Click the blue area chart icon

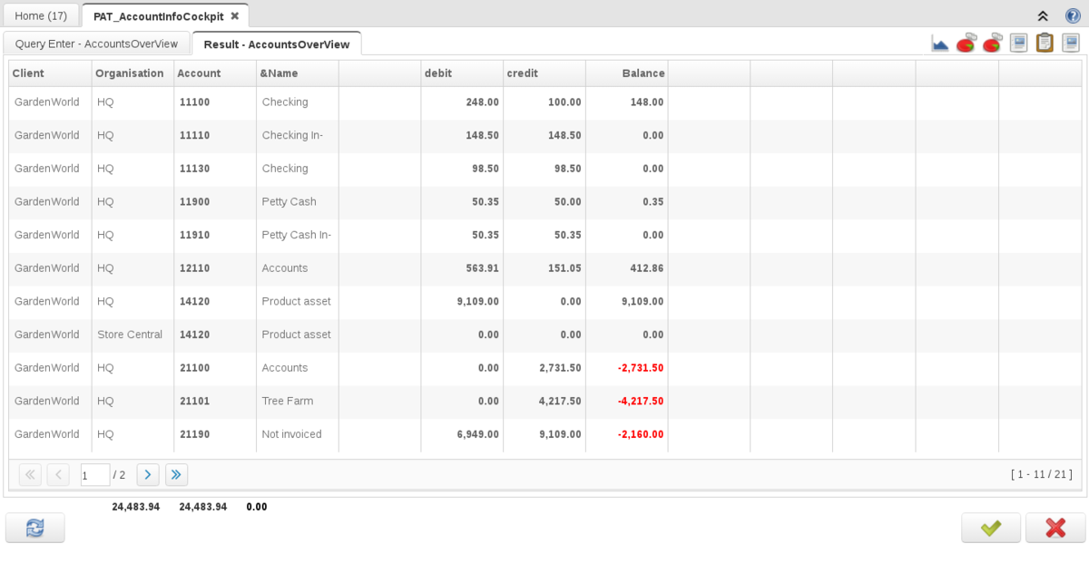tap(940, 44)
